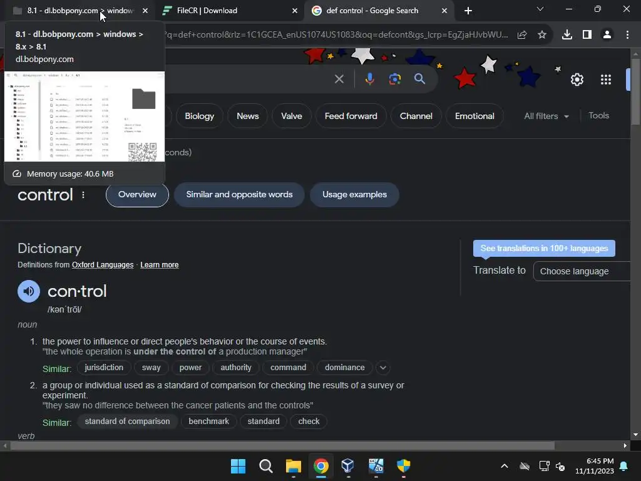
Task: Filter results by Feed forward chip
Action: [351, 116]
